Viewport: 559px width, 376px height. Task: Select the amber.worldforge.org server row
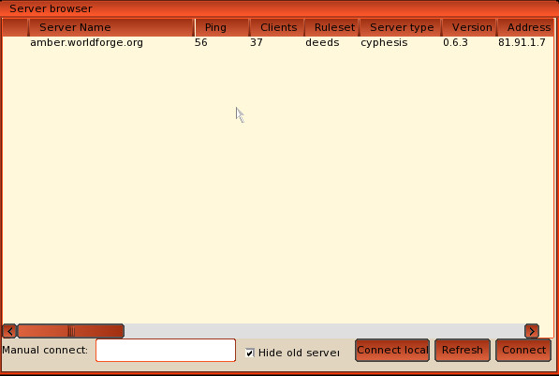pos(278,42)
